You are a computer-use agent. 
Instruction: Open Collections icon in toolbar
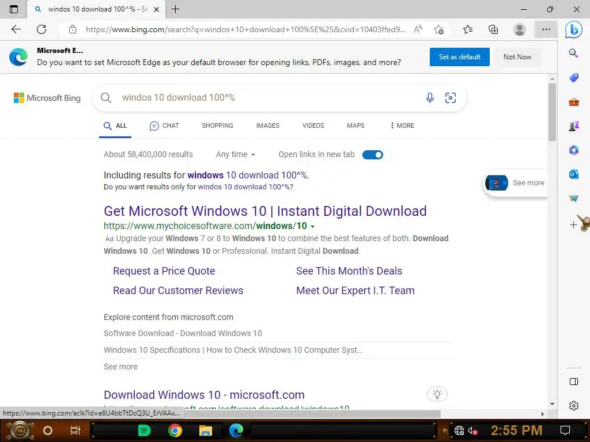(493, 29)
